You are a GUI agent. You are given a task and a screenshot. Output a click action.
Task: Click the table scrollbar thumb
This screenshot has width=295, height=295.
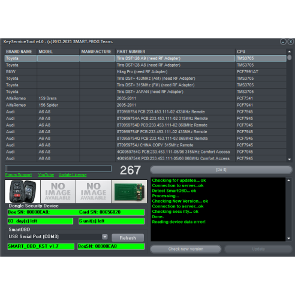290,58
